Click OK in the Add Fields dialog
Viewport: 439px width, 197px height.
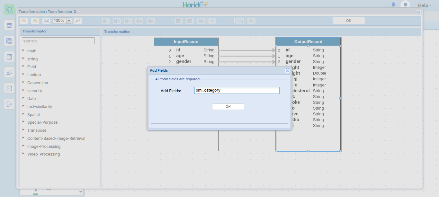(x=228, y=107)
